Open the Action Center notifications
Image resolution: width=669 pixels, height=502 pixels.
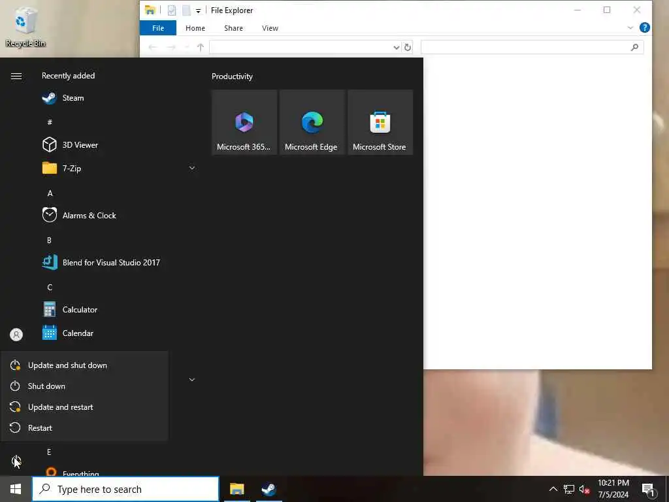click(x=648, y=490)
